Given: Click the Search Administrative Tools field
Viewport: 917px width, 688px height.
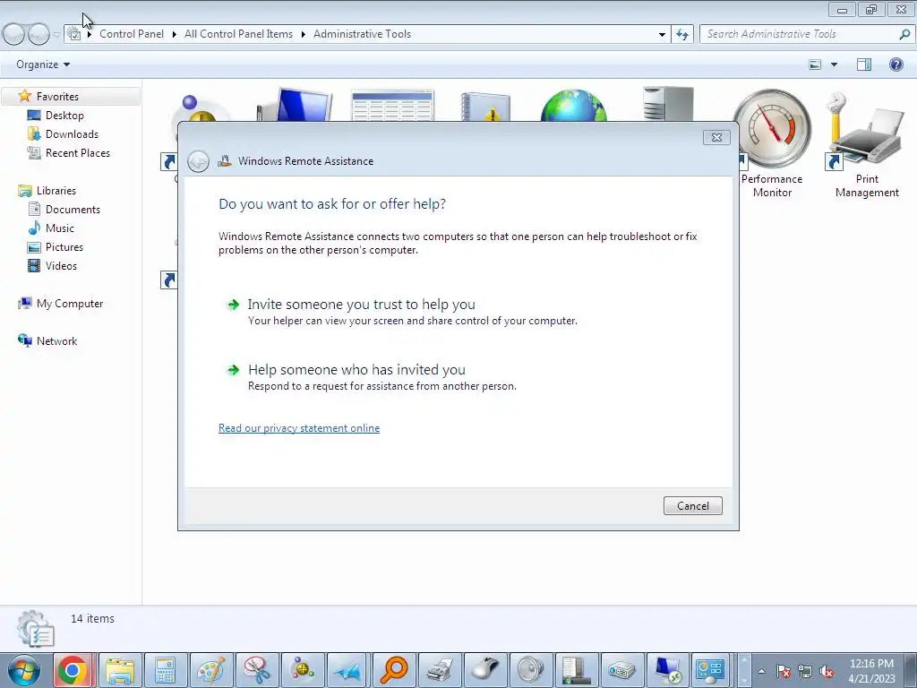Looking at the screenshot, I should tap(800, 34).
